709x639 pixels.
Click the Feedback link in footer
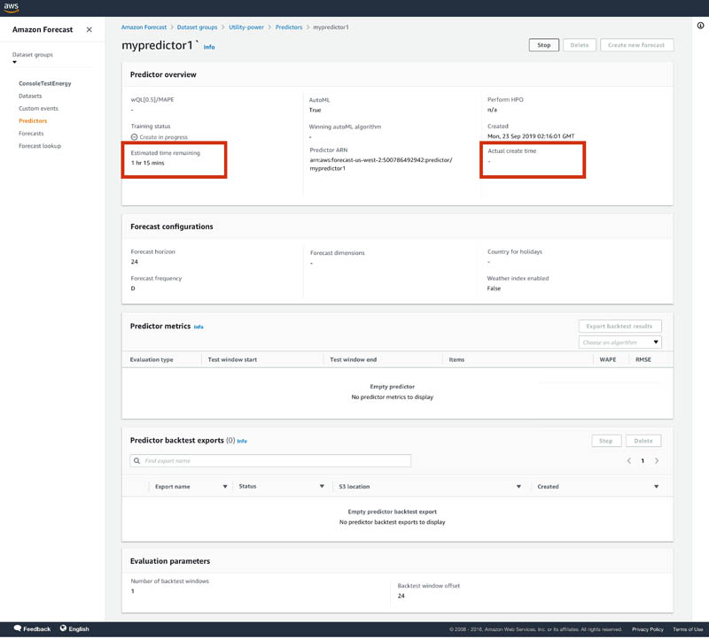37,628
